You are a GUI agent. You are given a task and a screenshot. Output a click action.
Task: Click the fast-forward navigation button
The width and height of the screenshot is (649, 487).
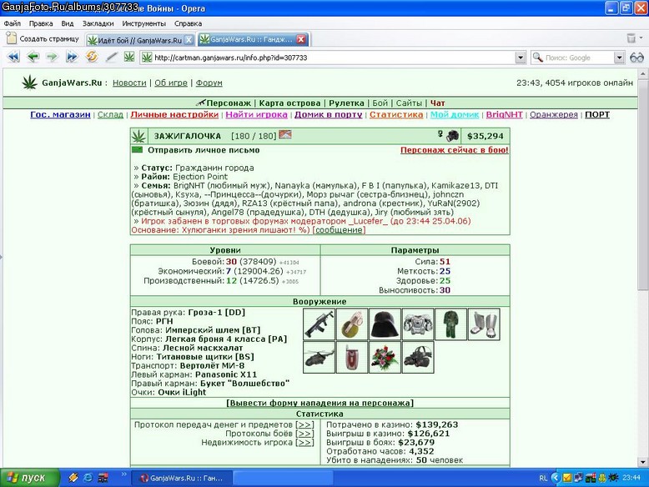click(72, 57)
